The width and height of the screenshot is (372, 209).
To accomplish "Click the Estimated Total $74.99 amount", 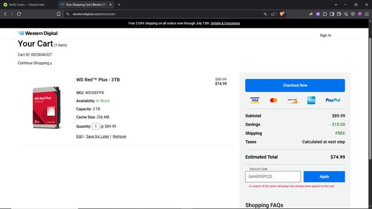I will click(x=338, y=157).
